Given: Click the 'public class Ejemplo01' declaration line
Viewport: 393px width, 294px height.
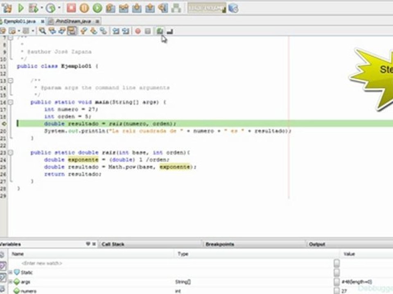Looking at the screenshot, I should [57, 66].
